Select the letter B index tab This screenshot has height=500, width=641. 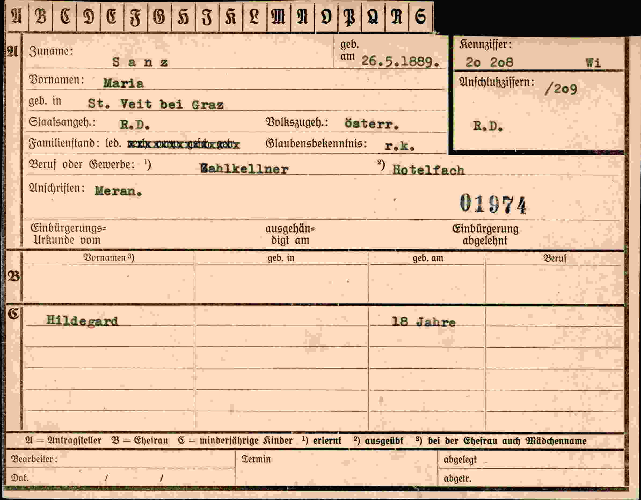tap(41, 16)
